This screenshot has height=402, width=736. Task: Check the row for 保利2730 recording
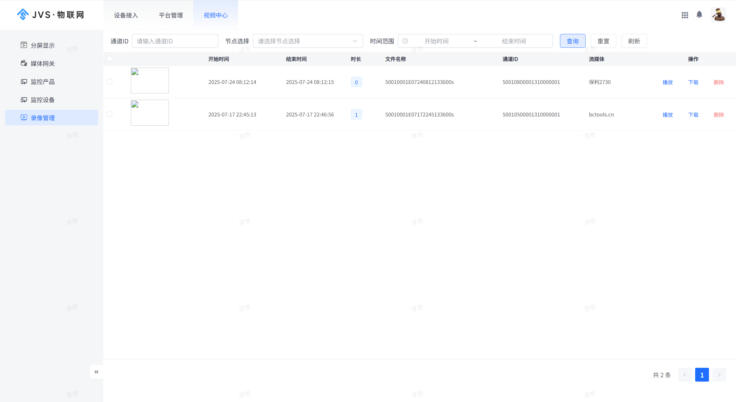tap(110, 82)
